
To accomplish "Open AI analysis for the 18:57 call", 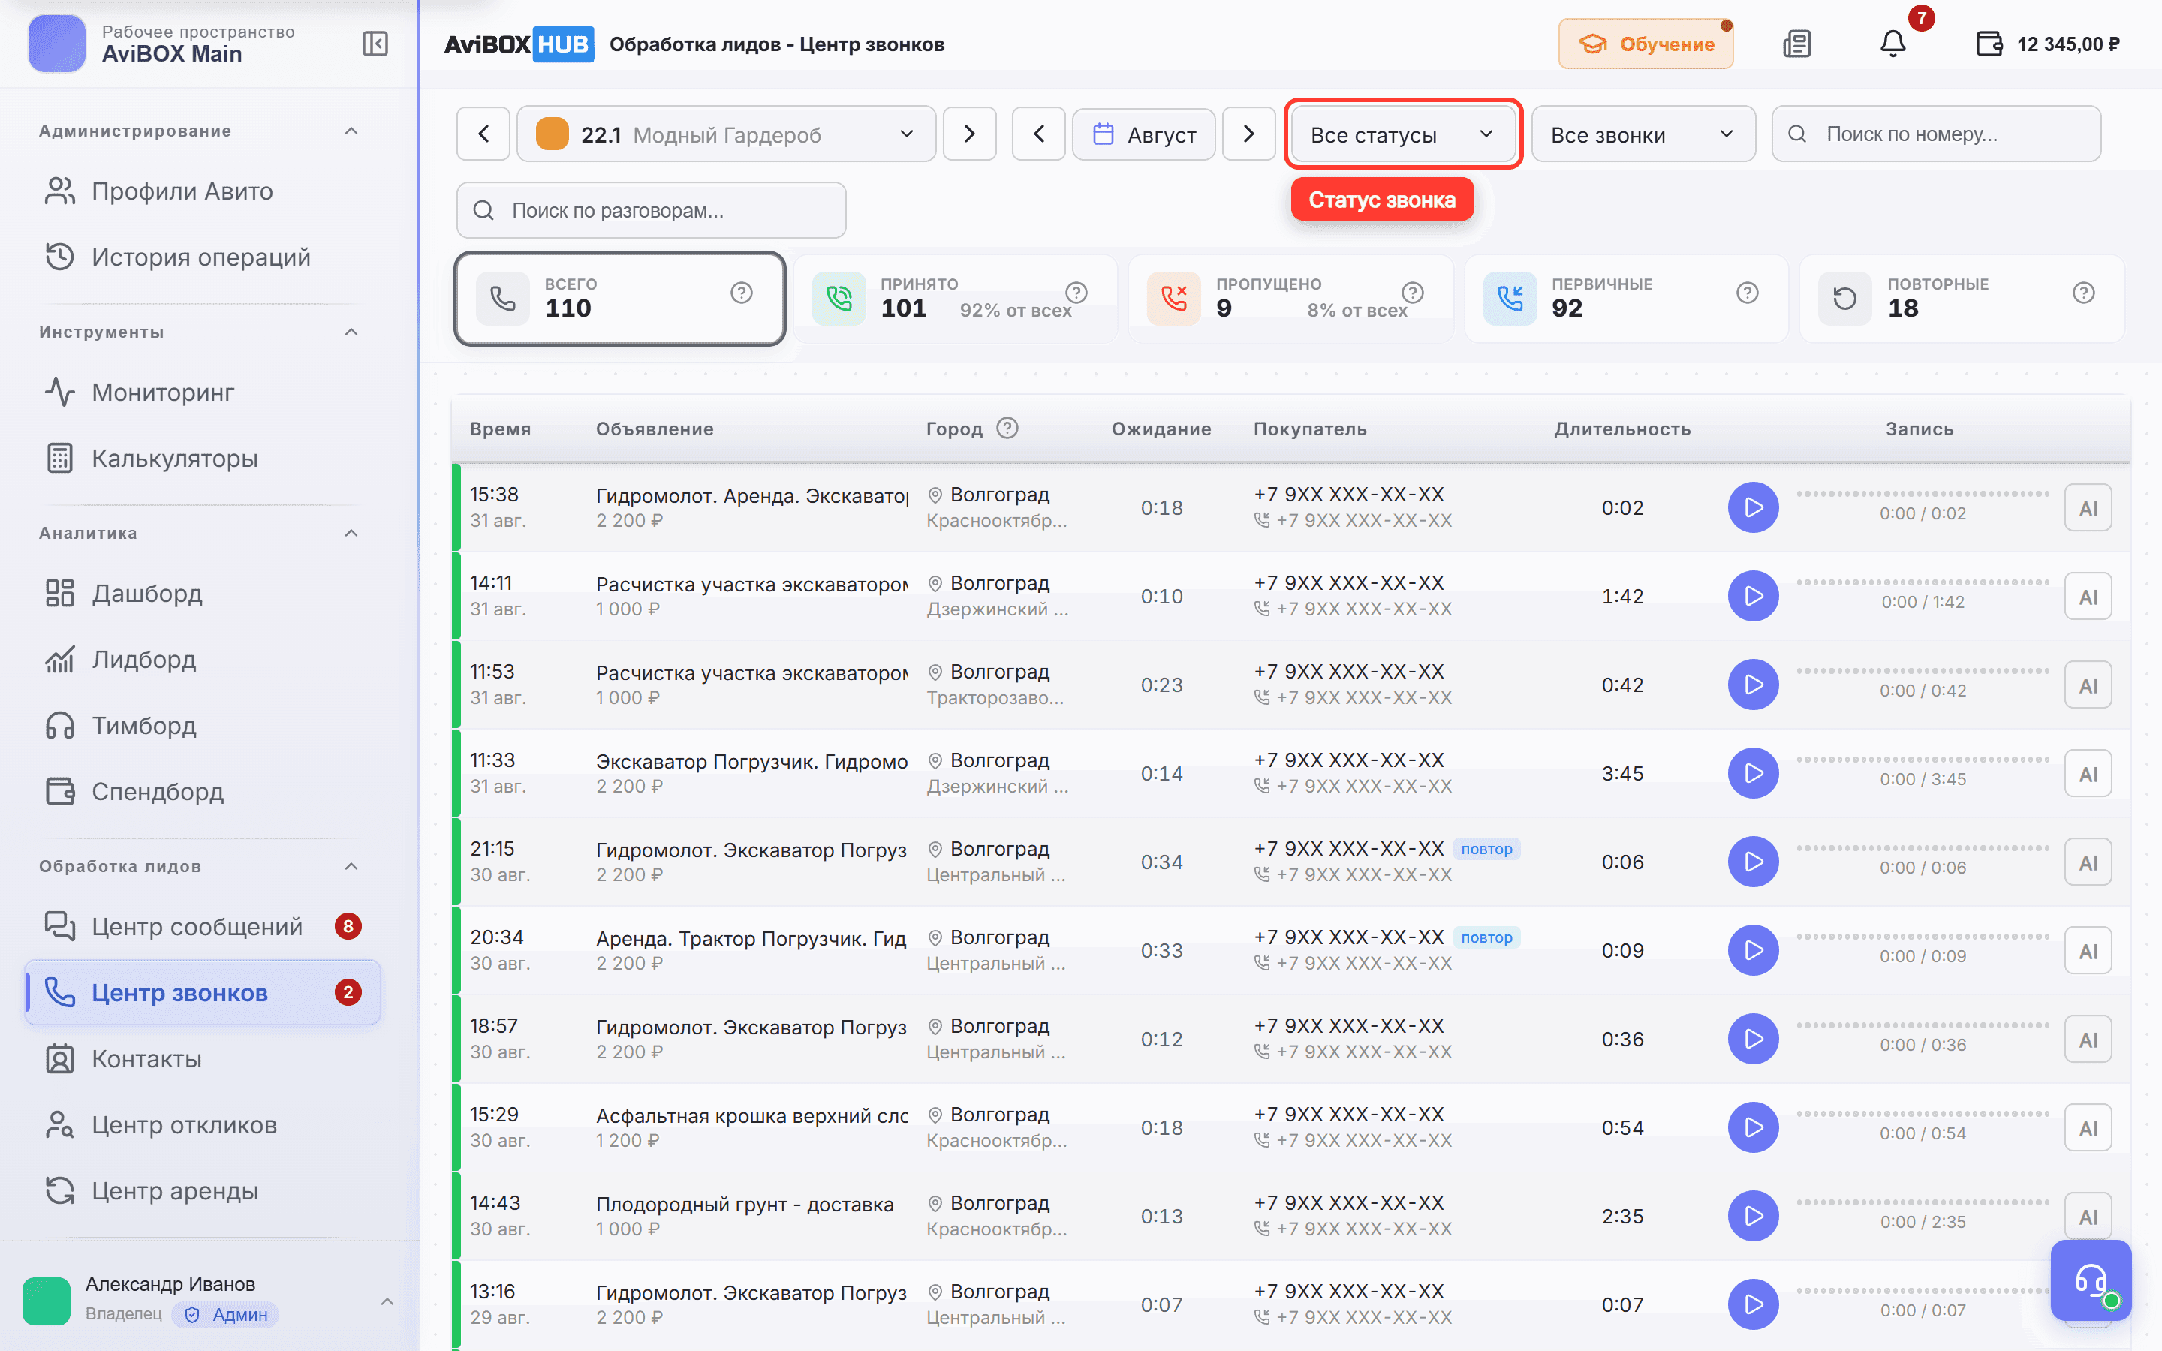I will coord(2088,1040).
